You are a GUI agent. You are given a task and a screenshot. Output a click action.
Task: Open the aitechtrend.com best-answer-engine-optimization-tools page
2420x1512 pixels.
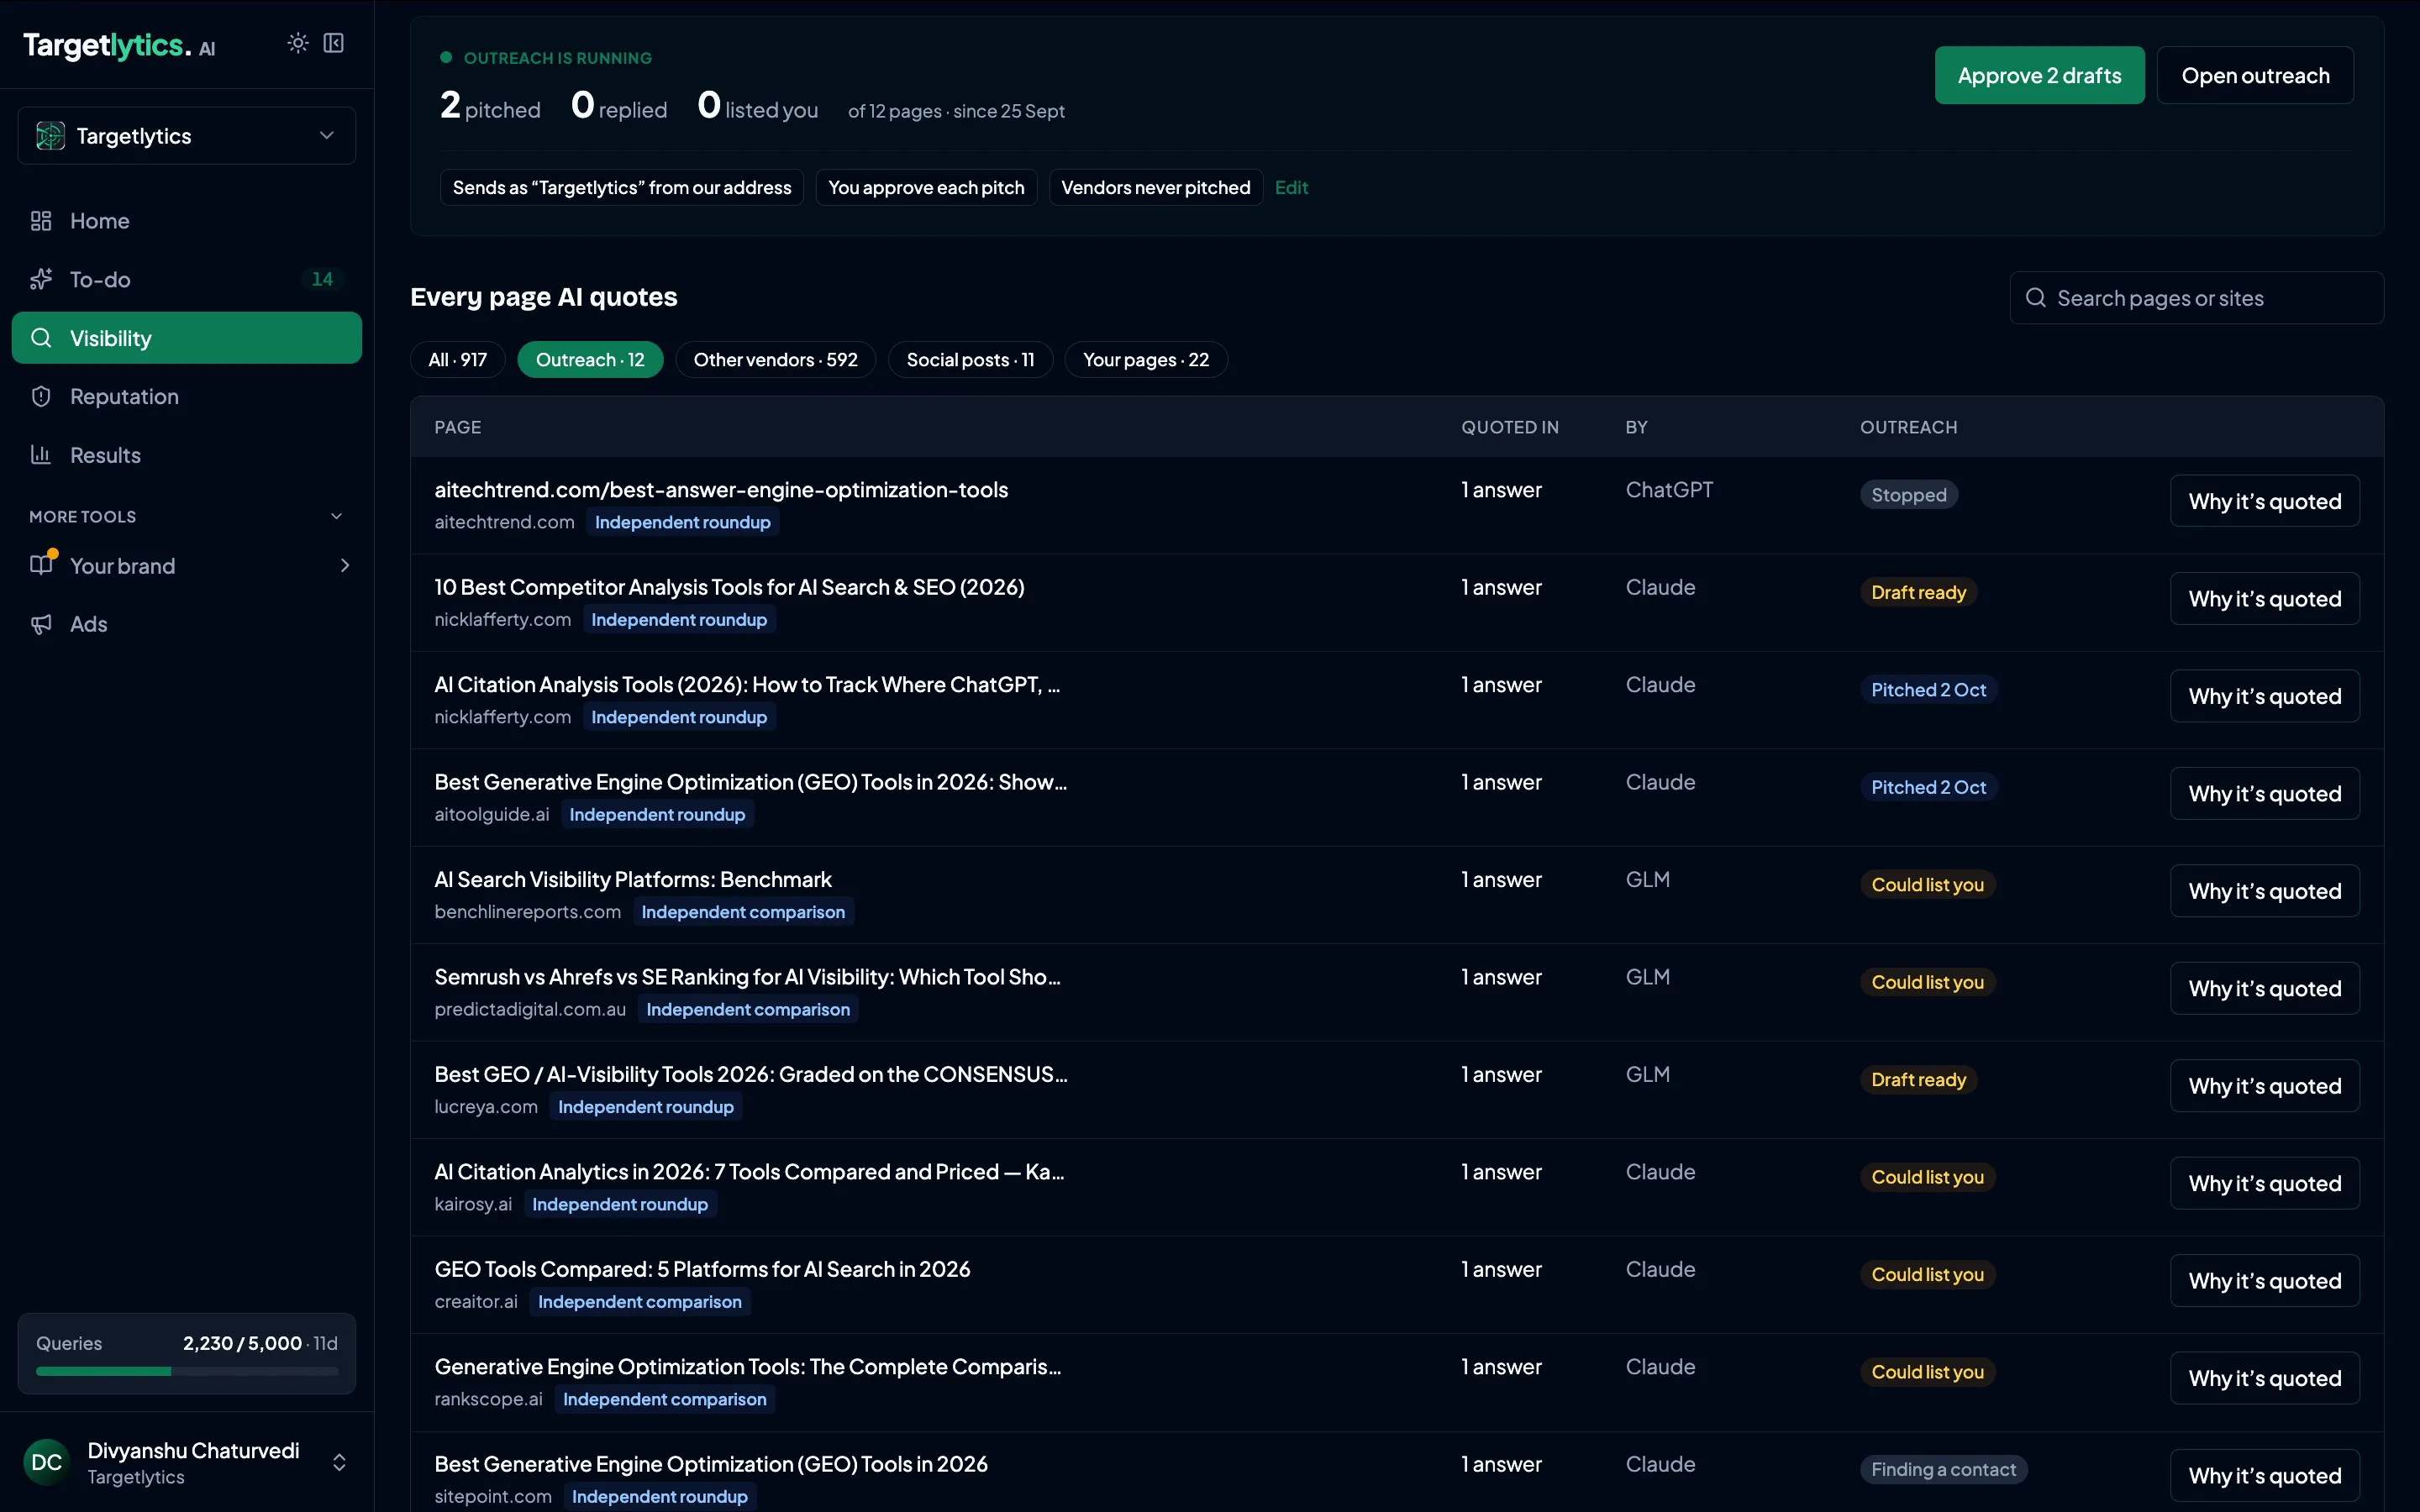click(721, 490)
